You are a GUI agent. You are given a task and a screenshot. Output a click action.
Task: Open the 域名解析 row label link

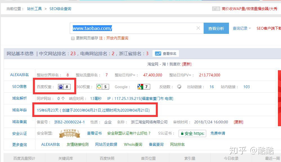tap(19, 98)
